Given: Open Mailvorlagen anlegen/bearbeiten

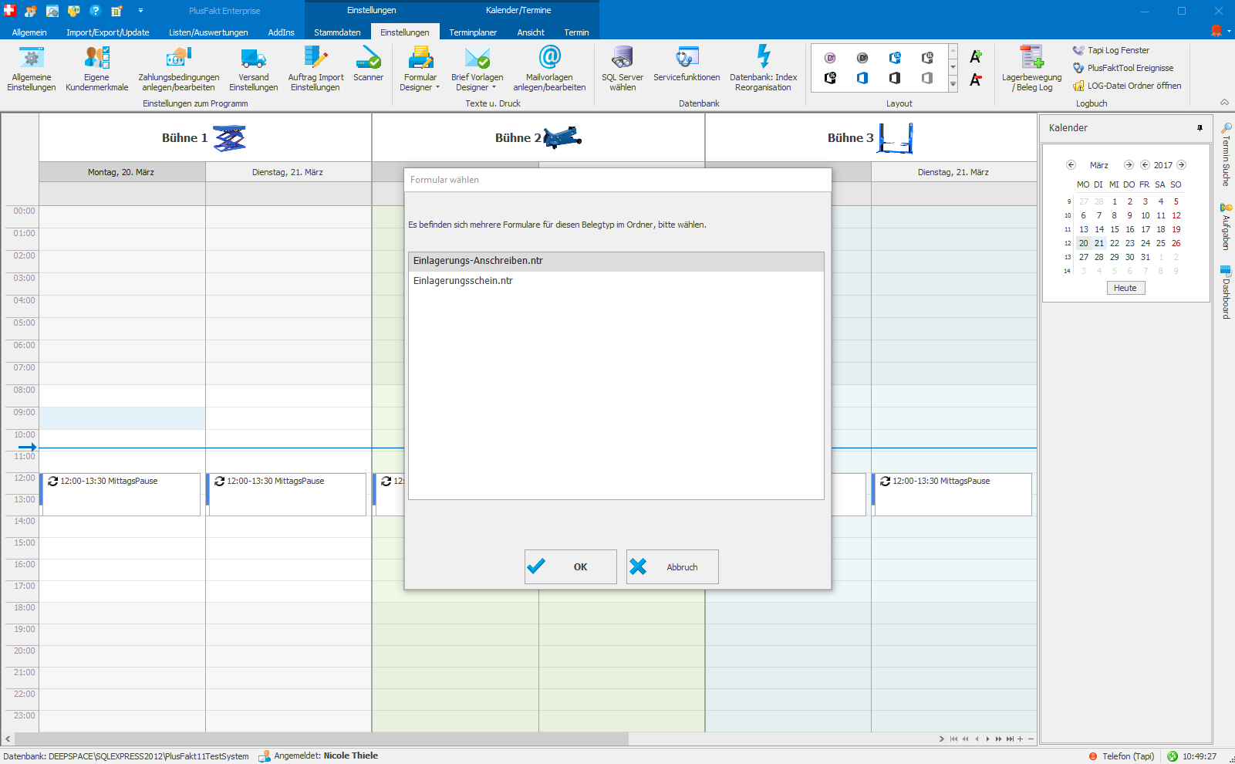Looking at the screenshot, I should (549, 69).
